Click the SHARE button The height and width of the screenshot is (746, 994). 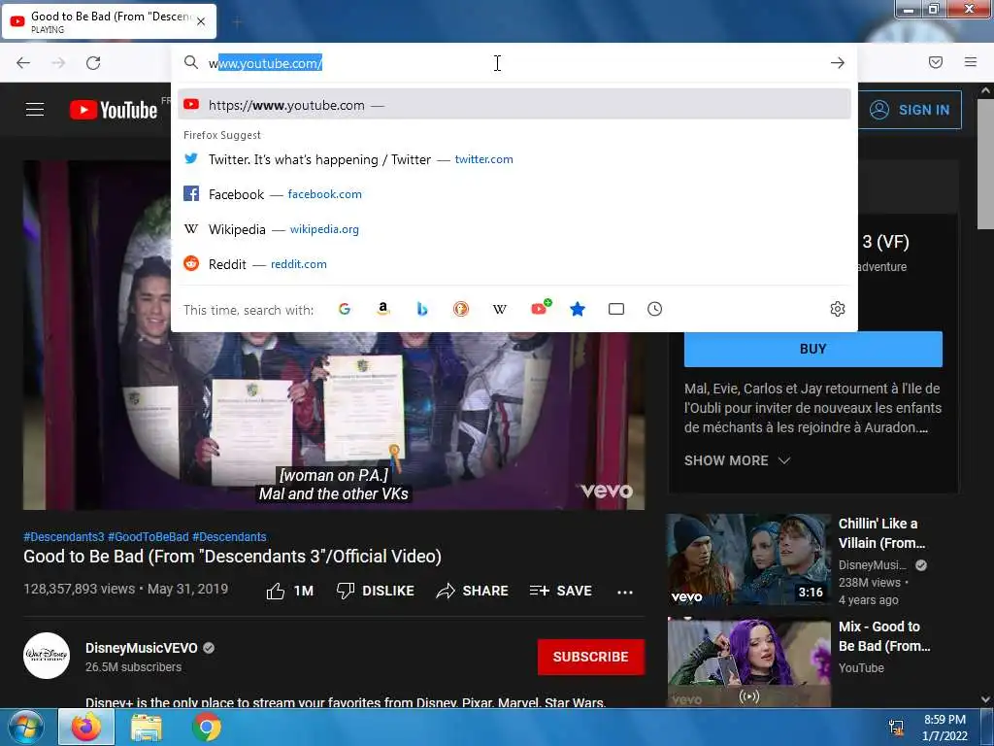click(x=473, y=592)
